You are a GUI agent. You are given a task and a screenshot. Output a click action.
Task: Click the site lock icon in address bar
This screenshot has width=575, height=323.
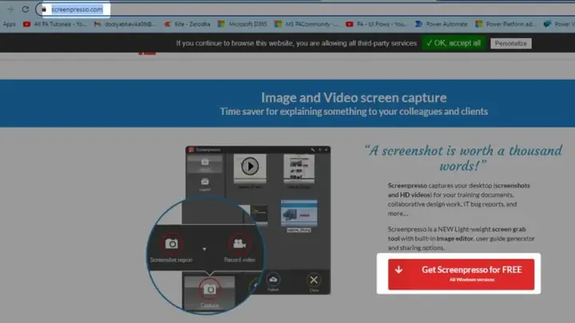pos(45,9)
